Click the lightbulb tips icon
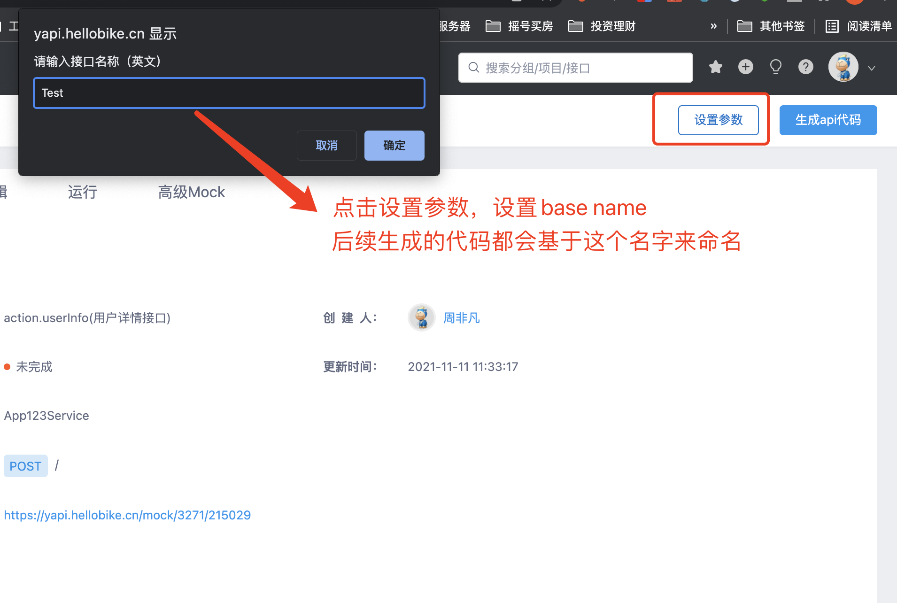The height and width of the screenshot is (603, 897). pos(775,67)
